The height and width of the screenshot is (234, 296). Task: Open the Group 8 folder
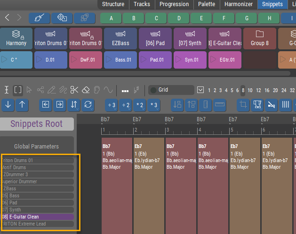259,38
